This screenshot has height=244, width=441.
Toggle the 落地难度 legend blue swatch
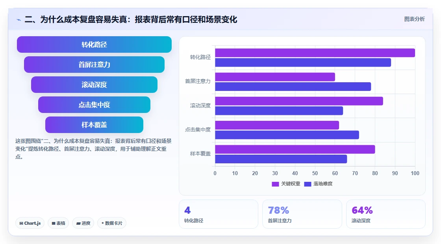coord(308,184)
